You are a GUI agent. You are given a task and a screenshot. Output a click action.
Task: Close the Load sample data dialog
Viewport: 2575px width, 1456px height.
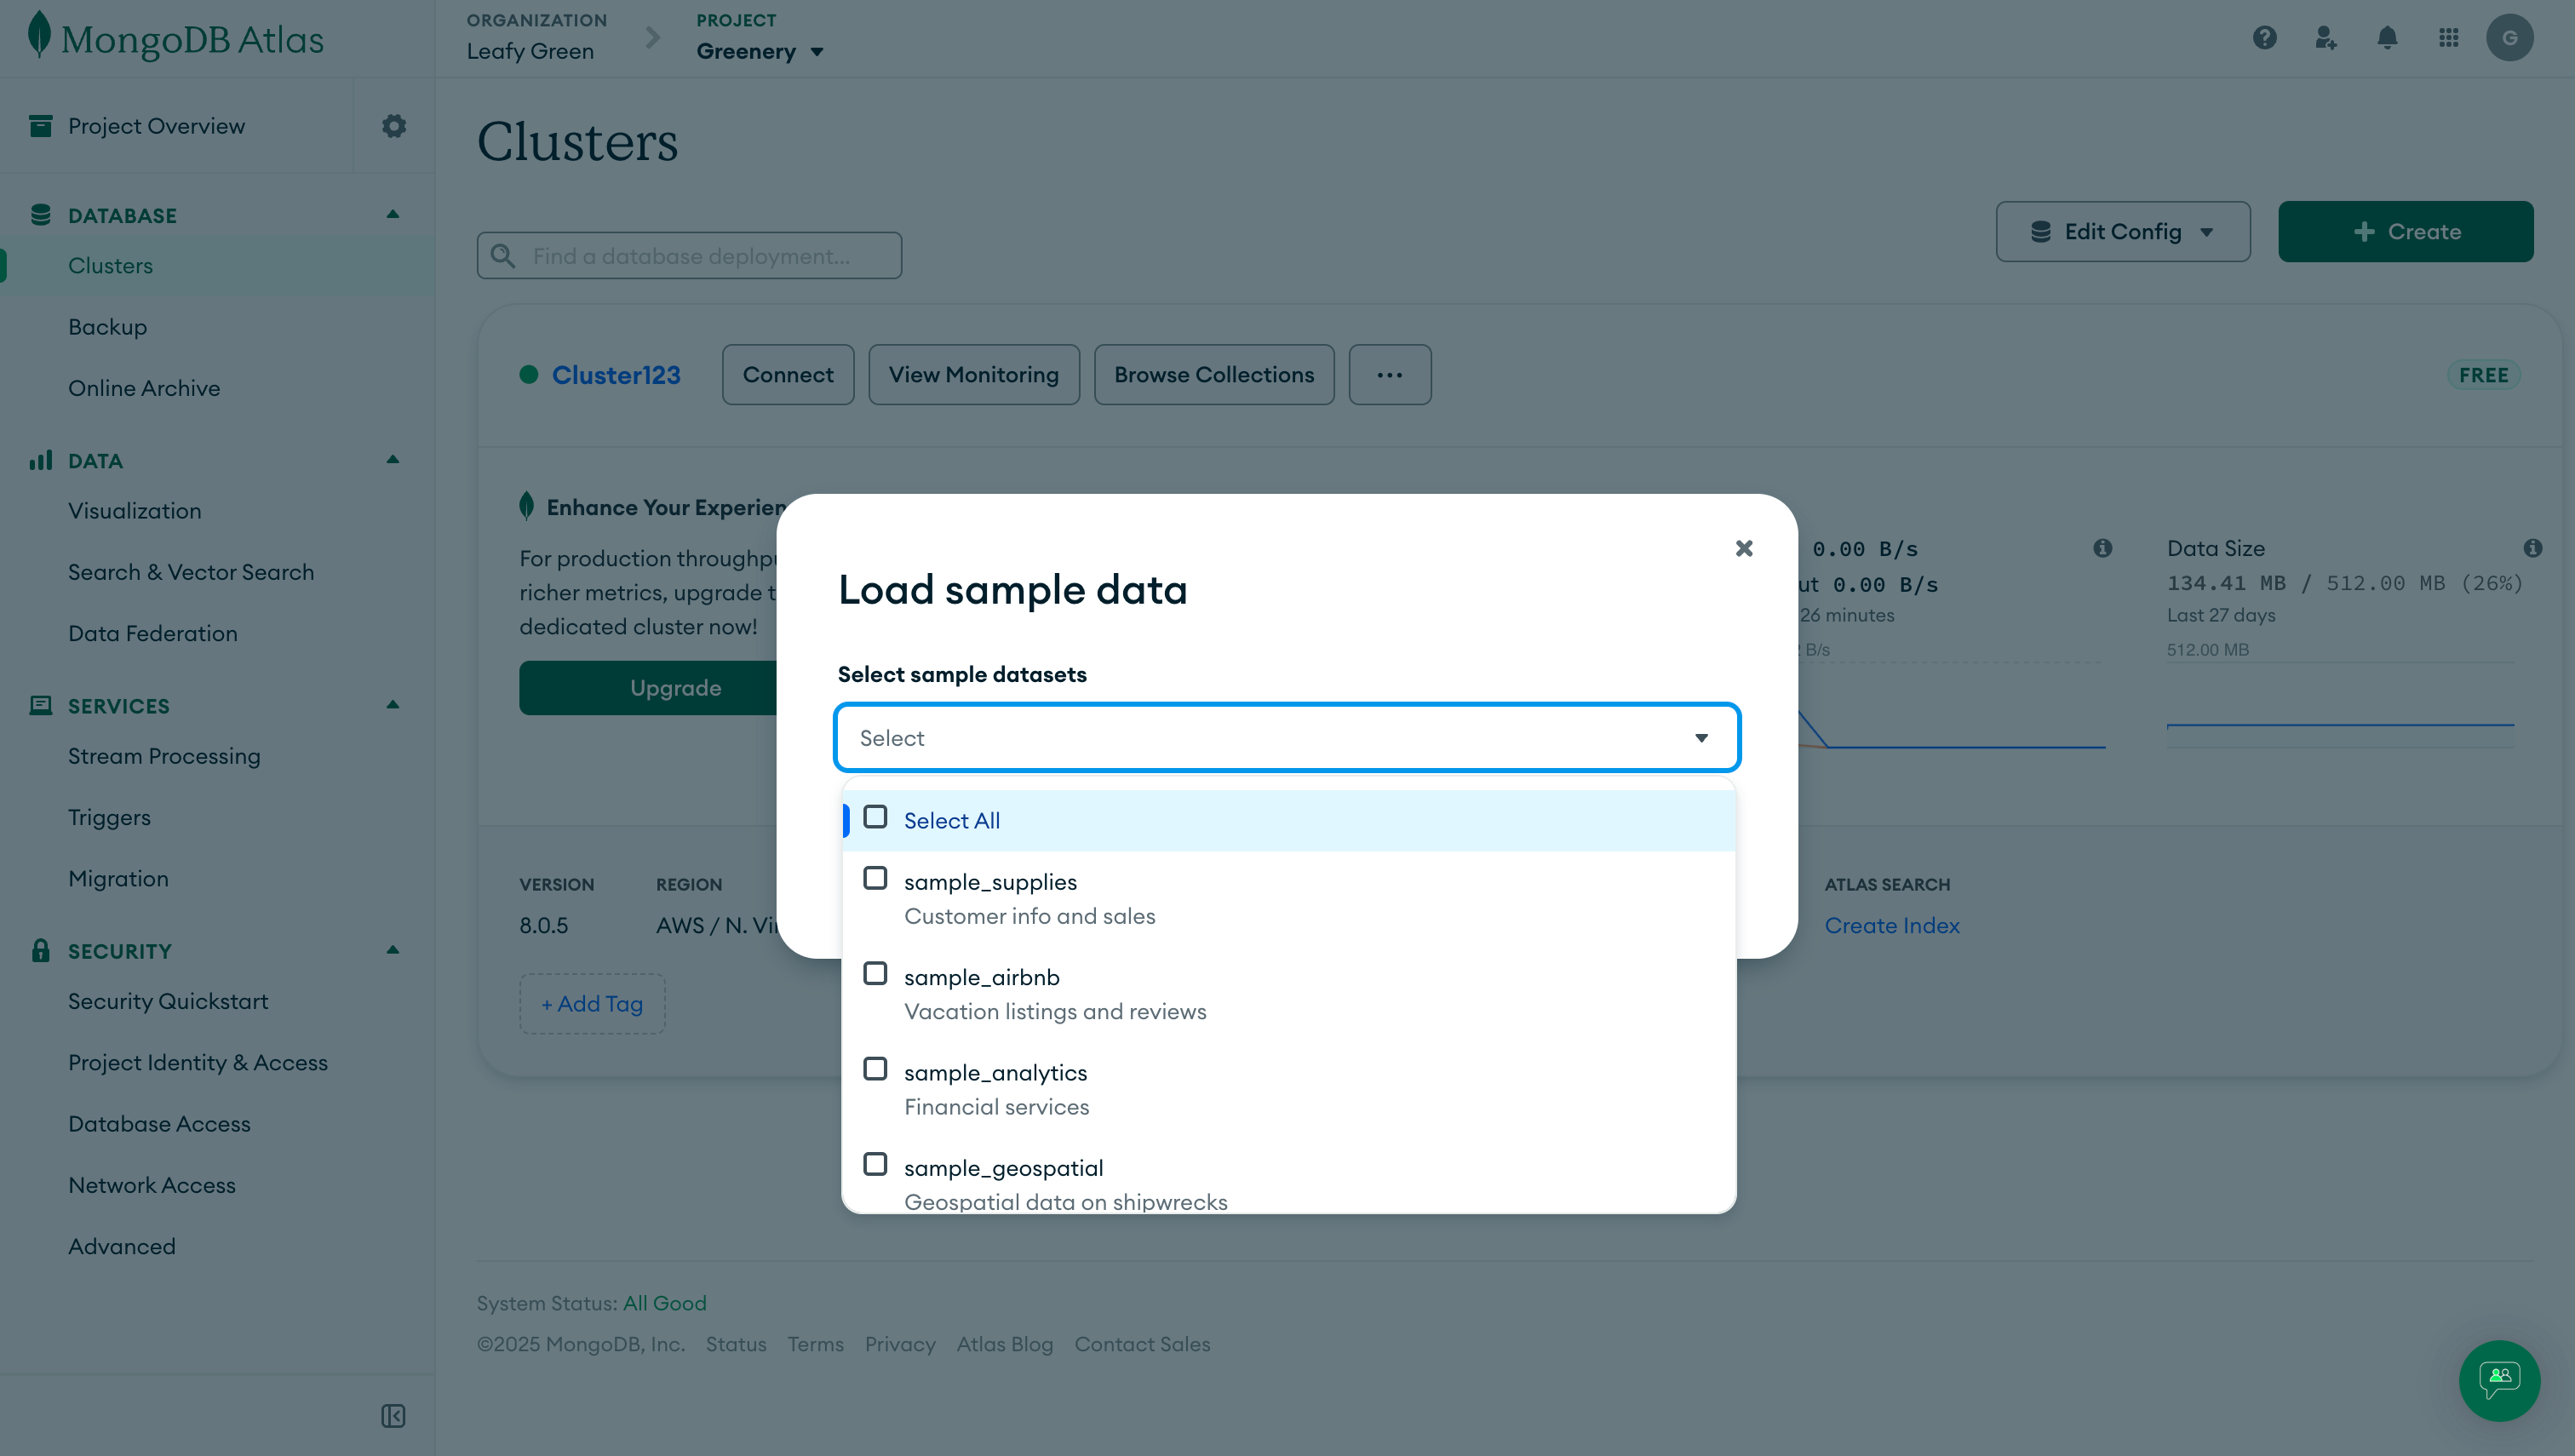click(x=1744, y=548)
